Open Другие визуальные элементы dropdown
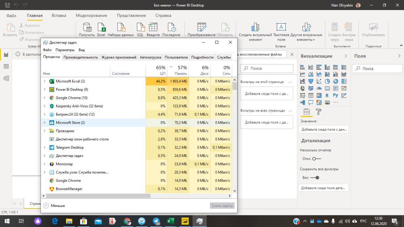 coord(306,32)
